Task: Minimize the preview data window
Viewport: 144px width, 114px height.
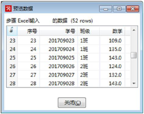Action: click(x=106, y=9)
